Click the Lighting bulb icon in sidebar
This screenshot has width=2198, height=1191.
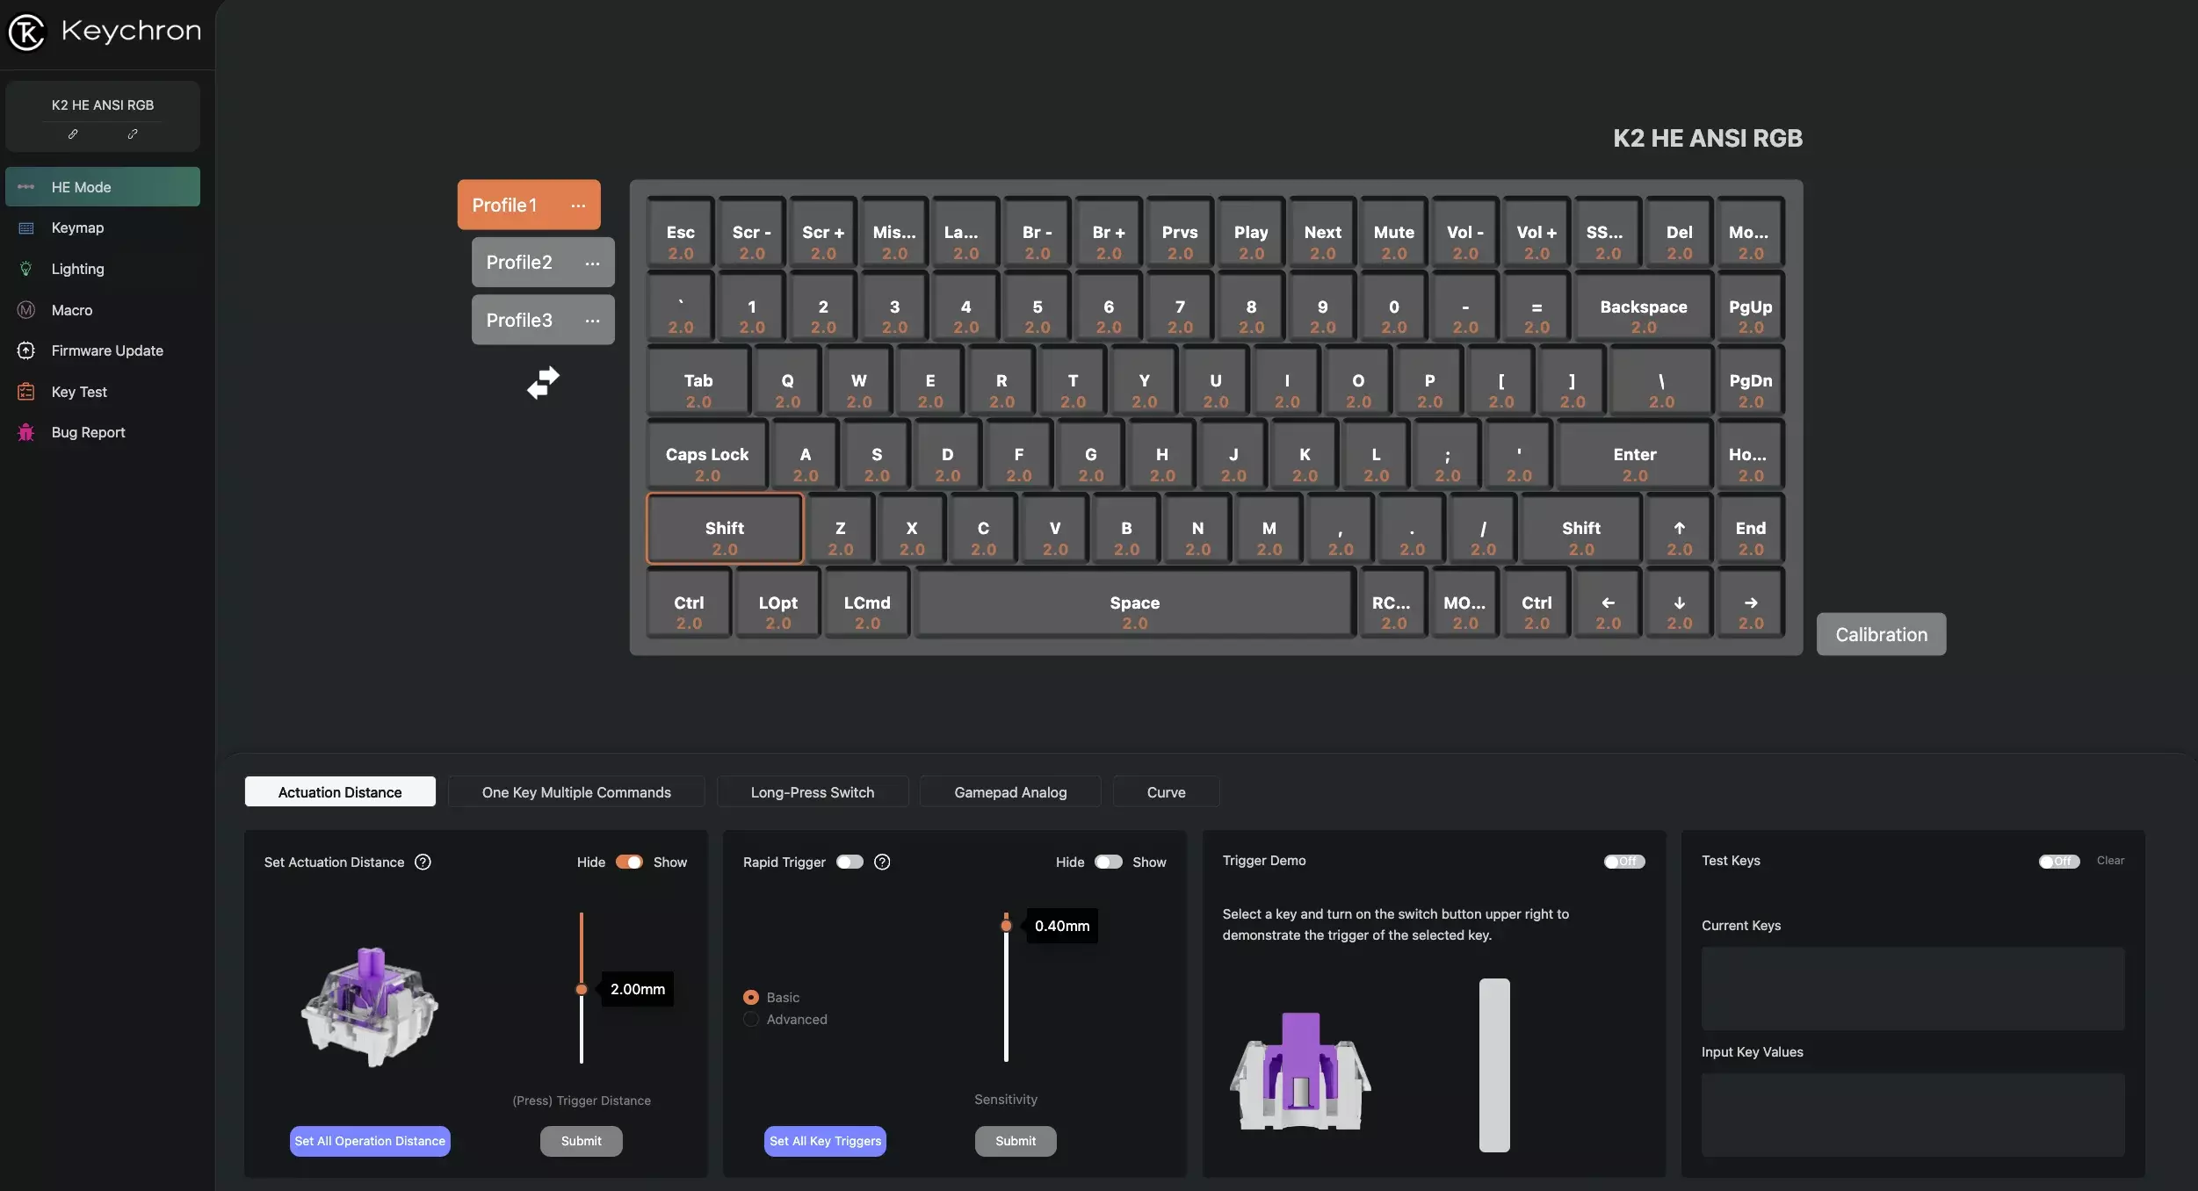tap(26, 269)
